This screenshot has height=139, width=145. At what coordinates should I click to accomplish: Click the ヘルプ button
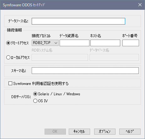pyautogui.click(x=130, y=131)
